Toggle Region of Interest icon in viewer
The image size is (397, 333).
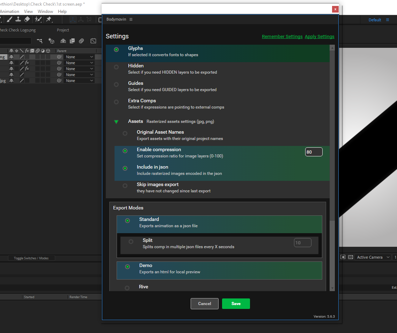coord(343,257)
